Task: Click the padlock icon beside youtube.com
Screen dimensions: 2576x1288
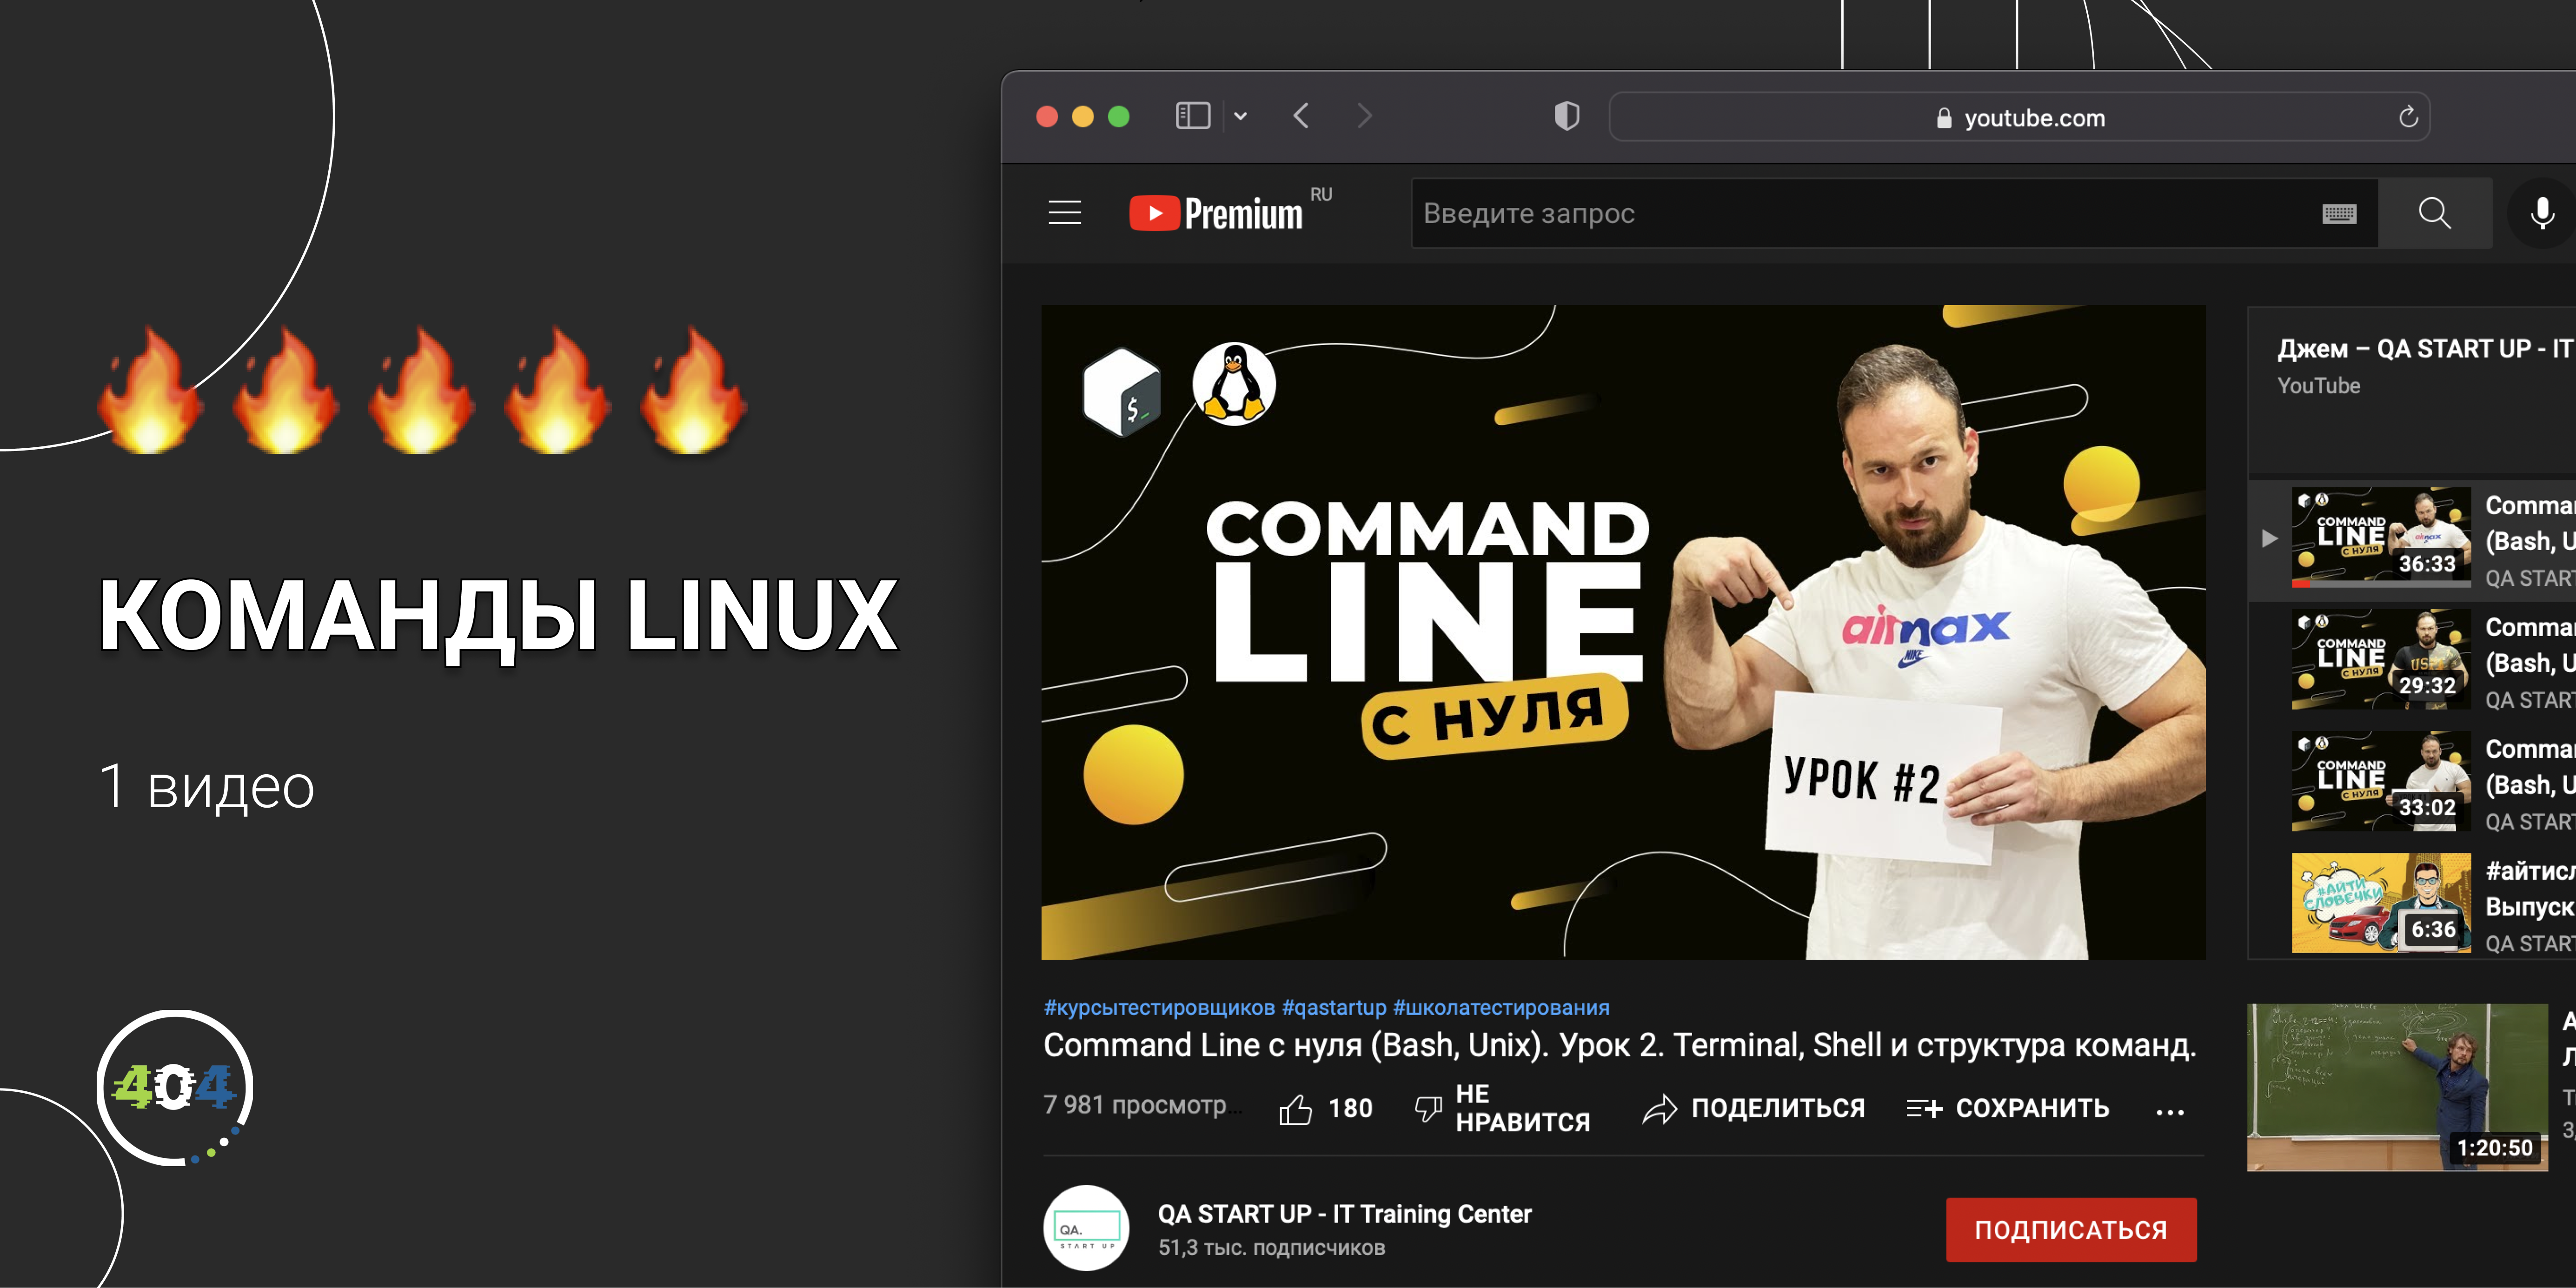Action: 1943,118
